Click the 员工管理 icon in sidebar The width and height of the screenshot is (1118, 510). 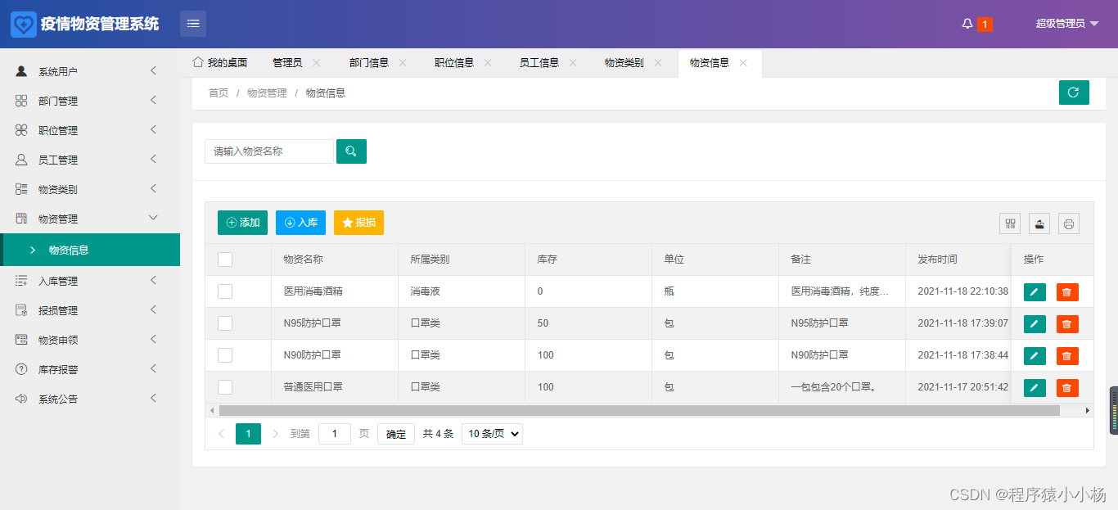21,160
